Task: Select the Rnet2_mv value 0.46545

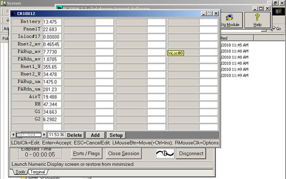Action: click(x=52, y=44)
